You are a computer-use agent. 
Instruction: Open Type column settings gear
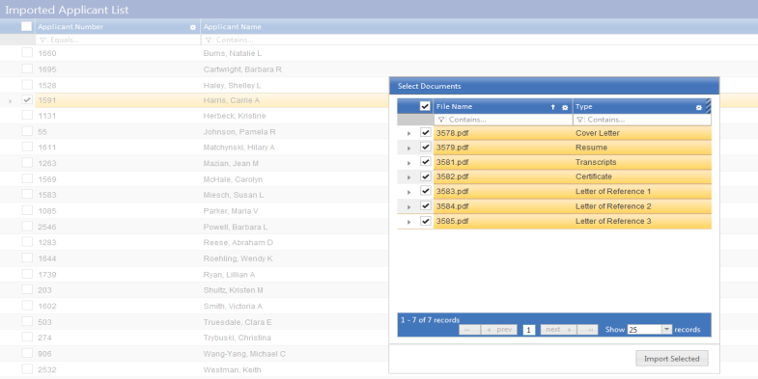(x=698, y=108)
